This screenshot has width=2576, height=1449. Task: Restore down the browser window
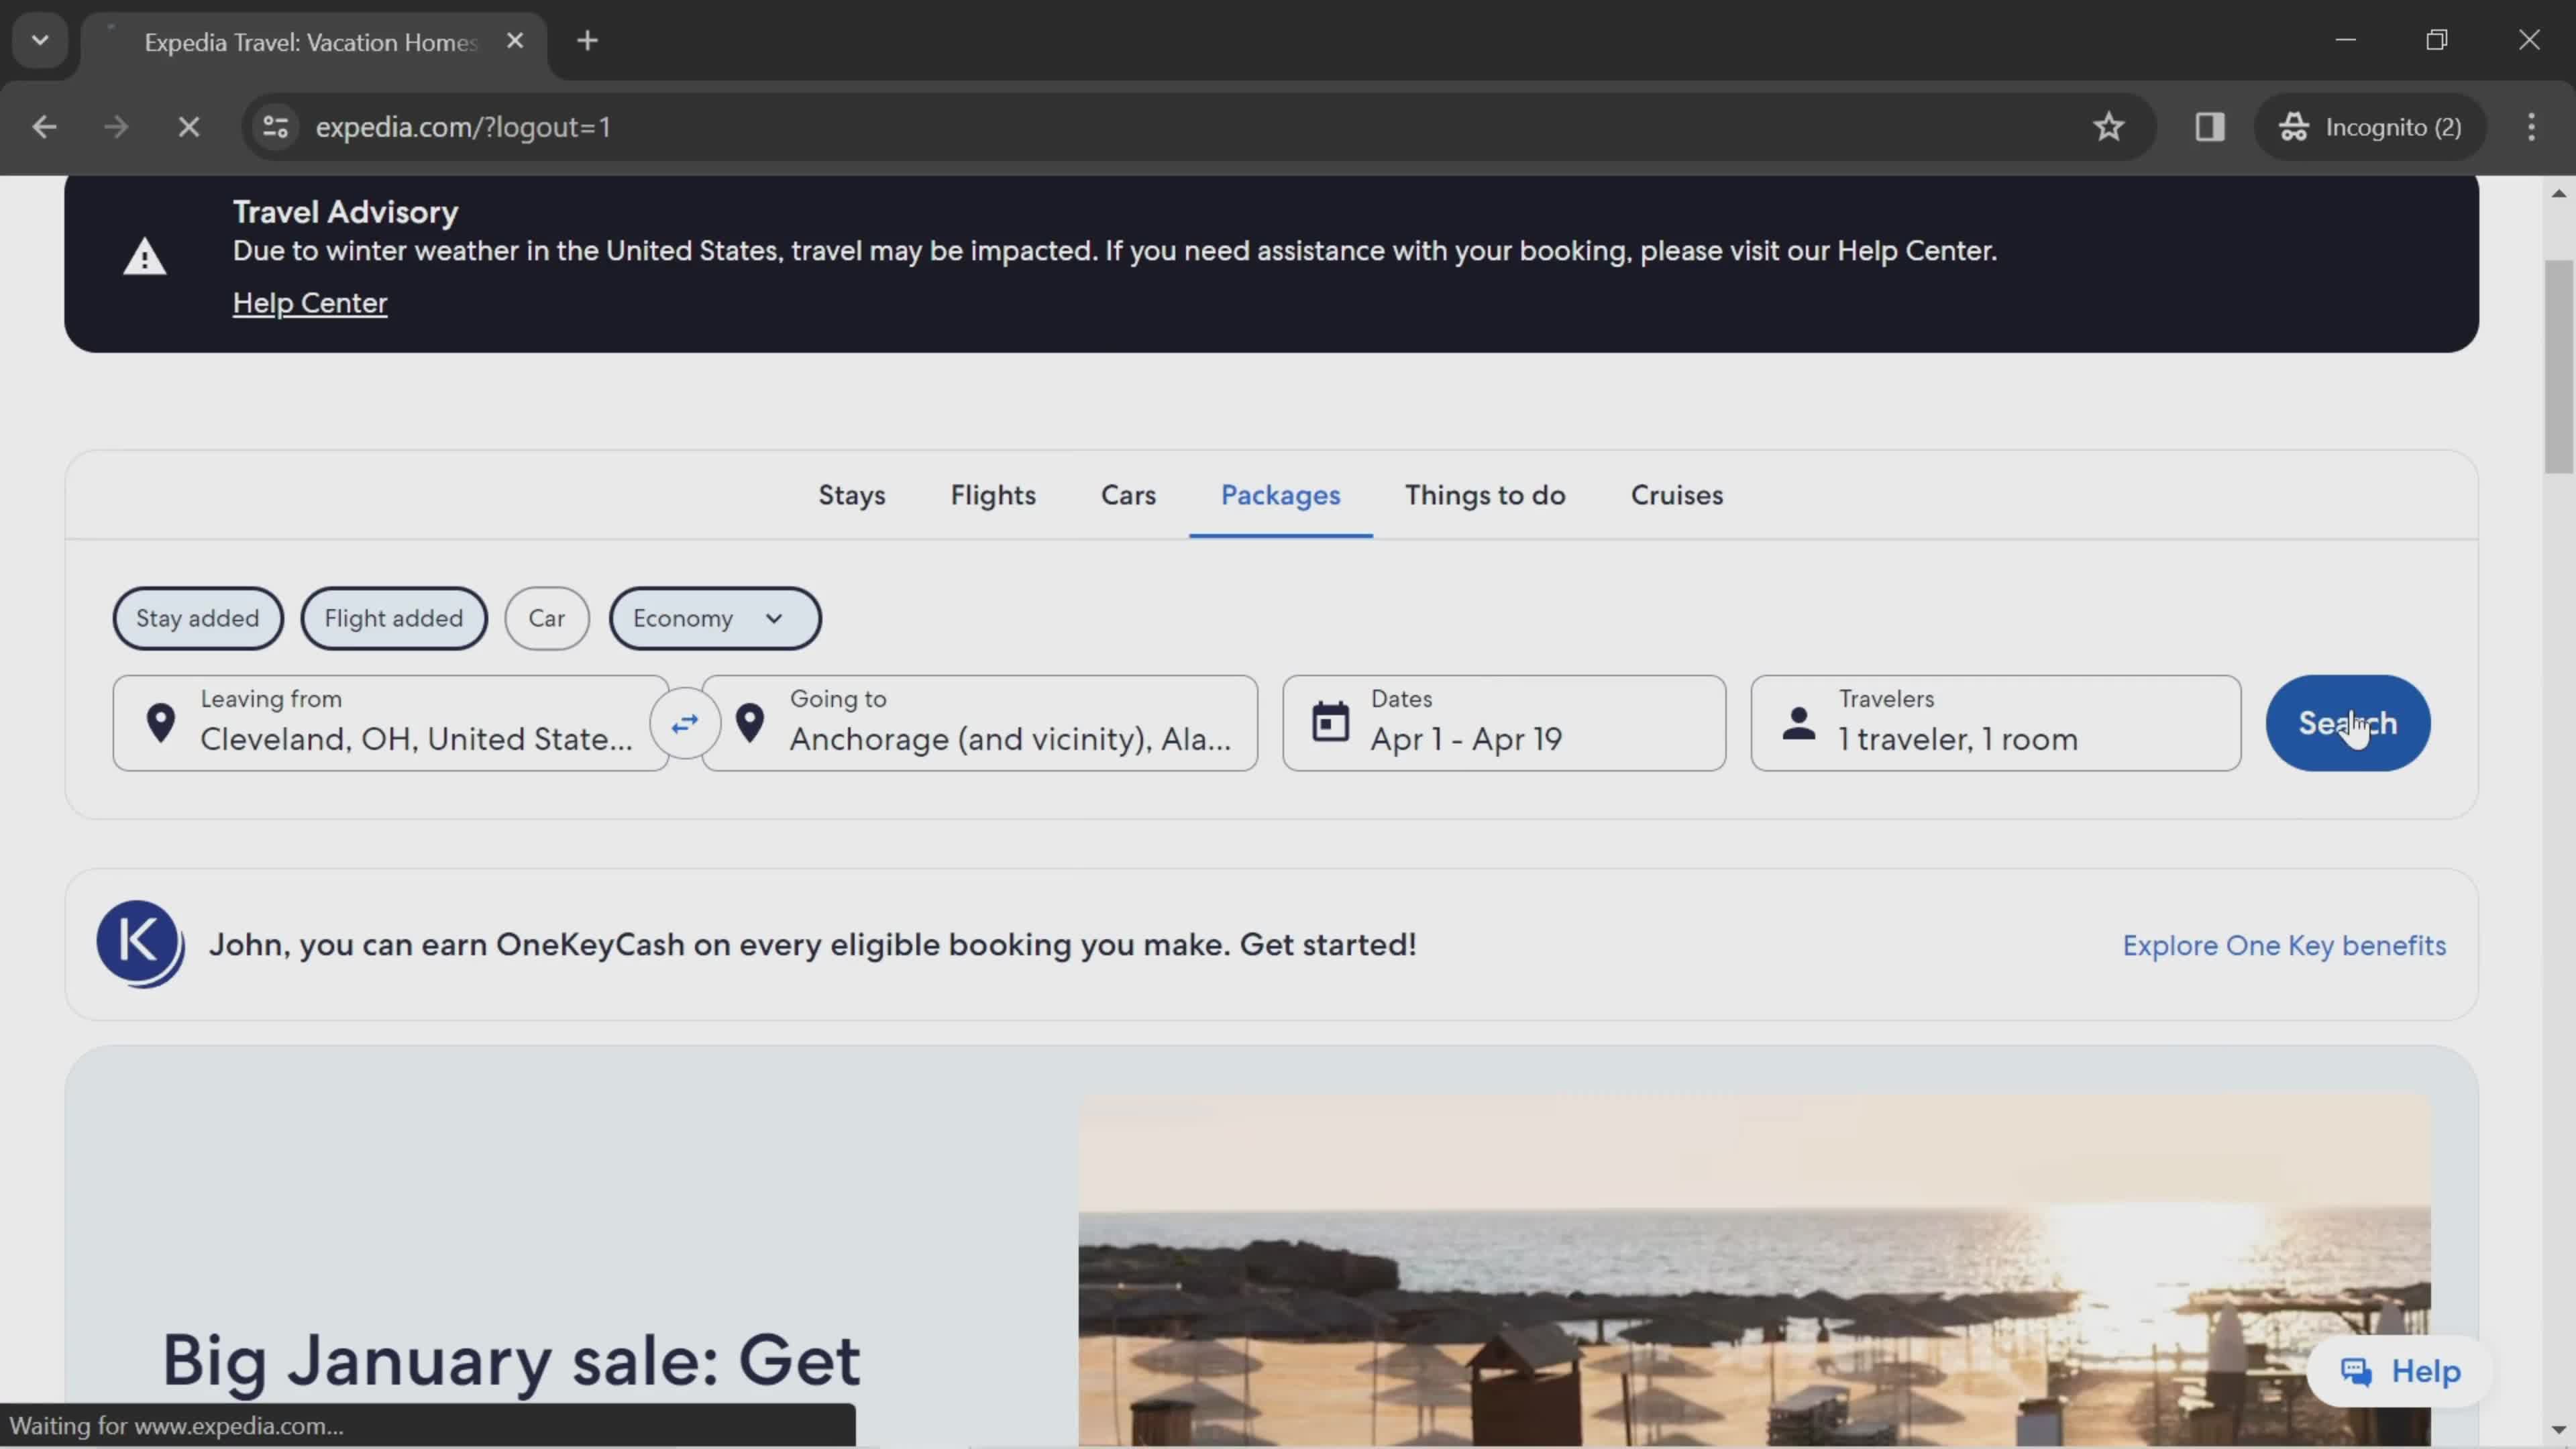point(2437,40)
